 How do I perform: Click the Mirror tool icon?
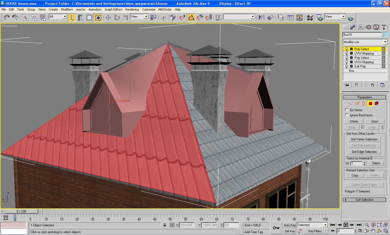[262, 18]
